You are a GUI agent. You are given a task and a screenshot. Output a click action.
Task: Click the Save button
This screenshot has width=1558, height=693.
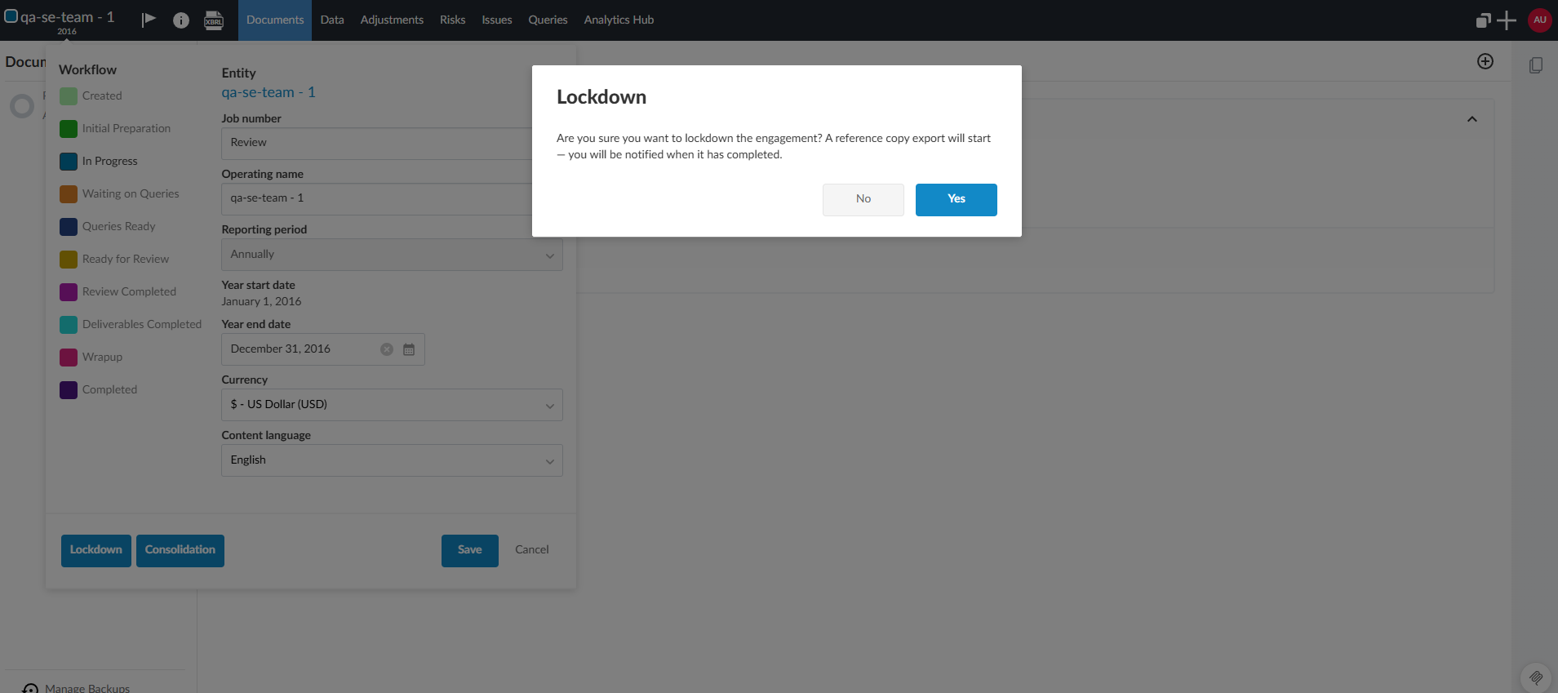(x=470, y=551)
